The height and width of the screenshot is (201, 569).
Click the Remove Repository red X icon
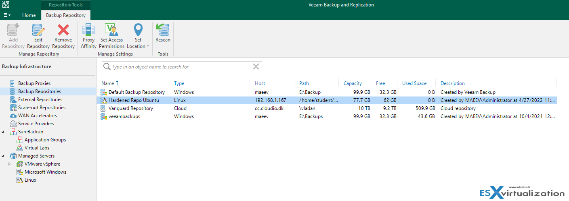(x=63, y=30)
